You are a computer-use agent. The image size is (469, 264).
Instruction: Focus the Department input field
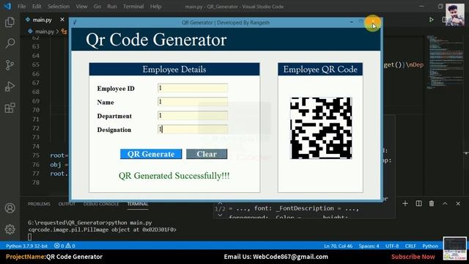[193, 116]
